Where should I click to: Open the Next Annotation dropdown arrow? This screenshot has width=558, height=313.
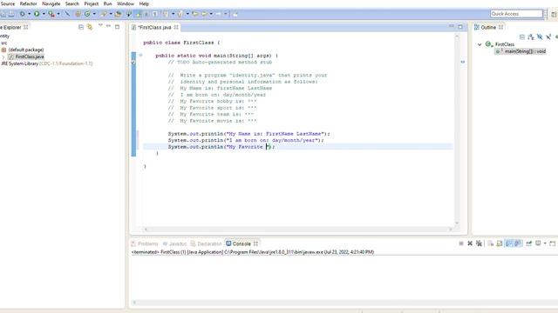[174, 14]
